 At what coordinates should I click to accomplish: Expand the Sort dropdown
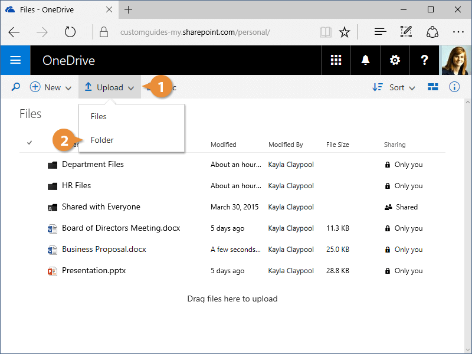point(394,87)
